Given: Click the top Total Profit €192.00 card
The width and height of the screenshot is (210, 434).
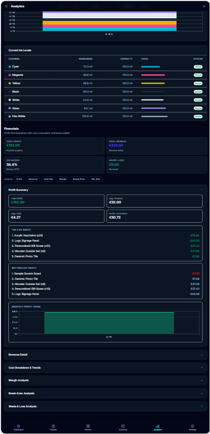Looking at the screenshot, I should pos(54,146).
